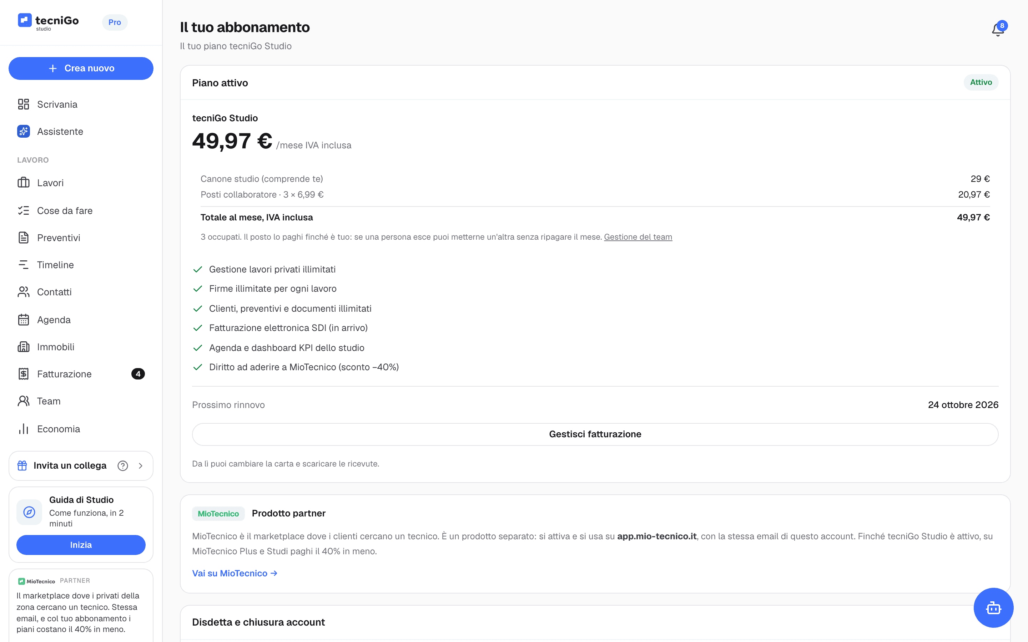Navigate to Preventivi

(x=81, y=238)
